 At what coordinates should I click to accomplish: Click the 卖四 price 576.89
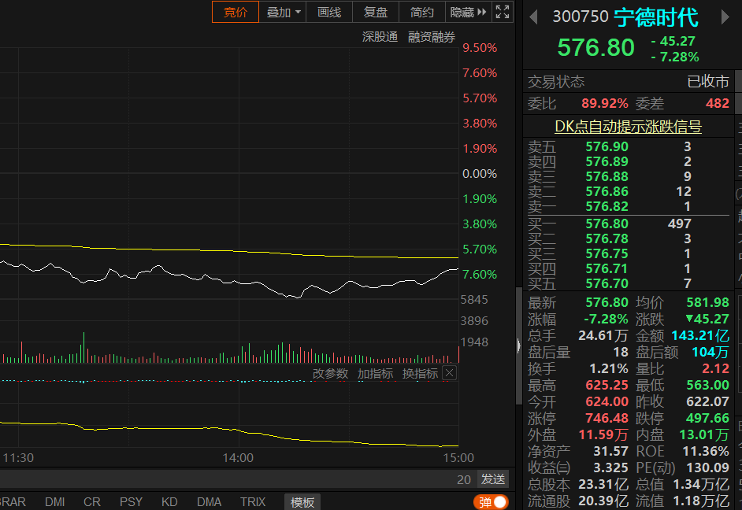607,161
